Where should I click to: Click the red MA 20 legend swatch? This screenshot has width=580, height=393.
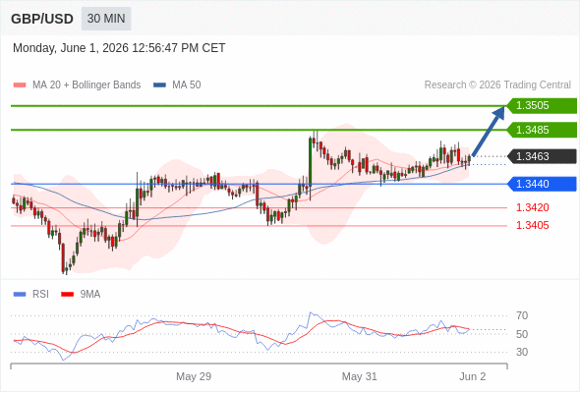(x=20, y=85)
